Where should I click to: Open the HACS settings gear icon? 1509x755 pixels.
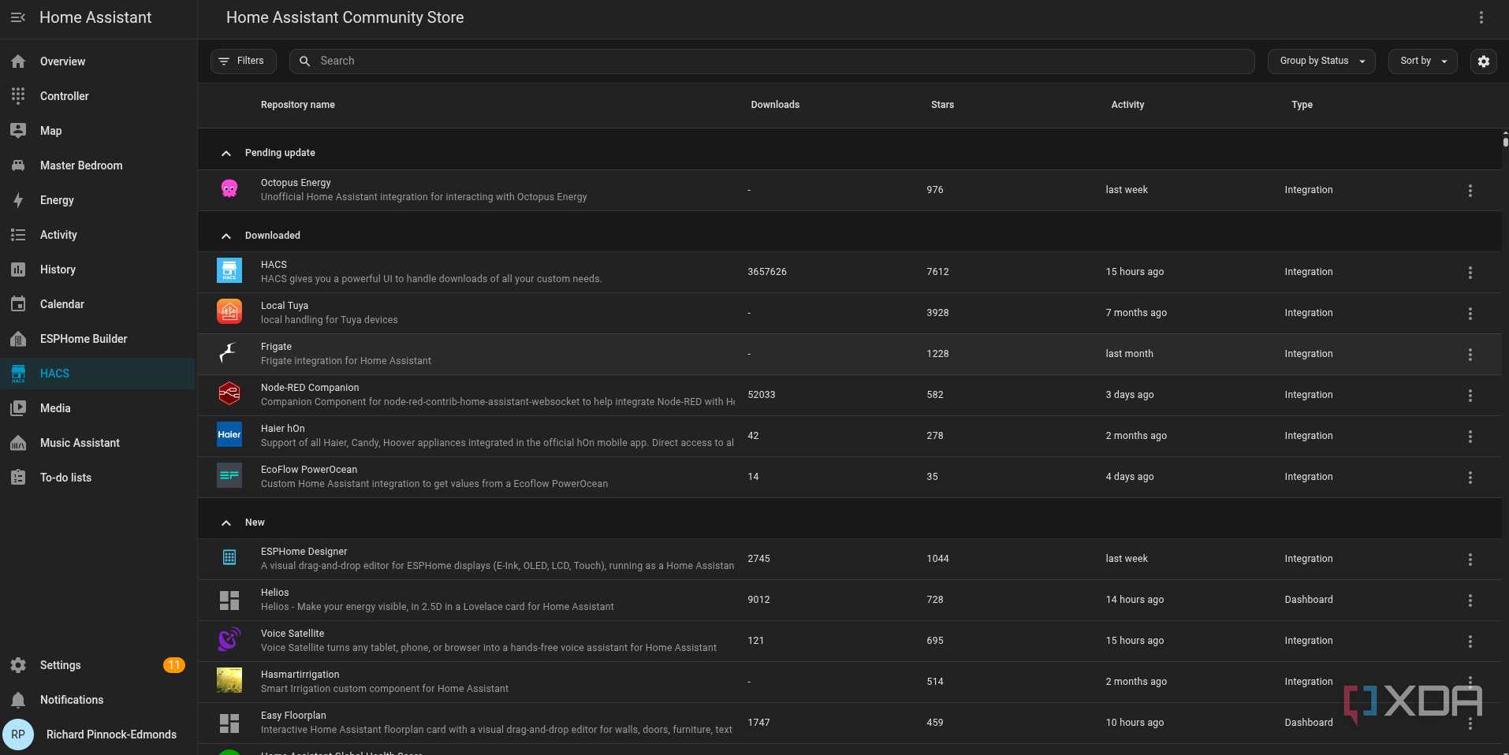(x=1483, y=61)
